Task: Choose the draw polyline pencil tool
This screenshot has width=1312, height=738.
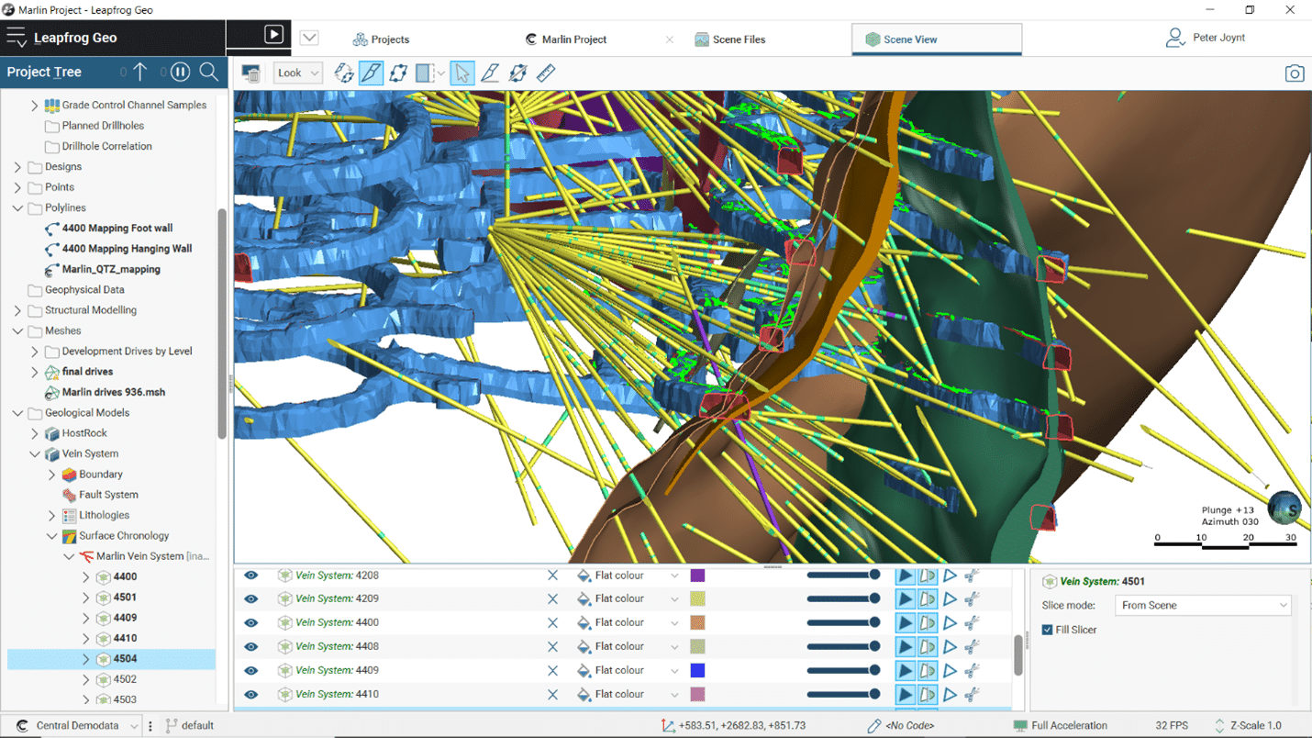Action: tap(490, 73)
